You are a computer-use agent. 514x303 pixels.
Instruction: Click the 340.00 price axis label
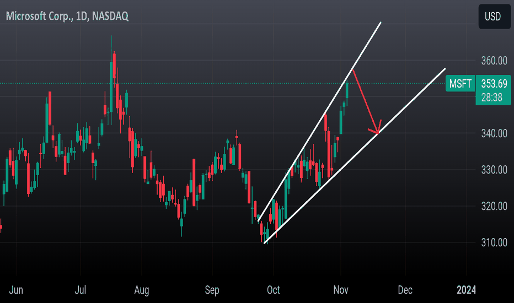[x=494, y=133]
